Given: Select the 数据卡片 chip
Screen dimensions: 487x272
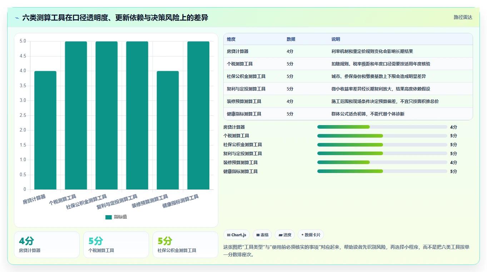Looking at the screenshot, I should (x=311, y=235).
